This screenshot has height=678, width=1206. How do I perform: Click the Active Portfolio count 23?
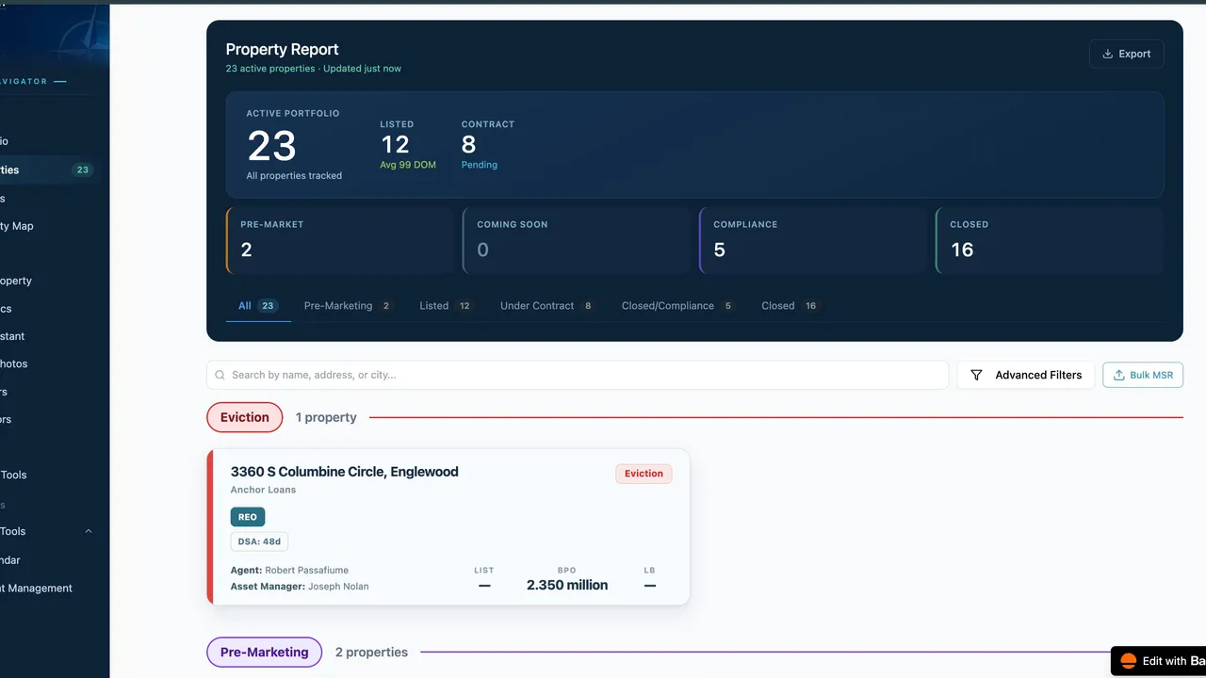pos(271,147)
